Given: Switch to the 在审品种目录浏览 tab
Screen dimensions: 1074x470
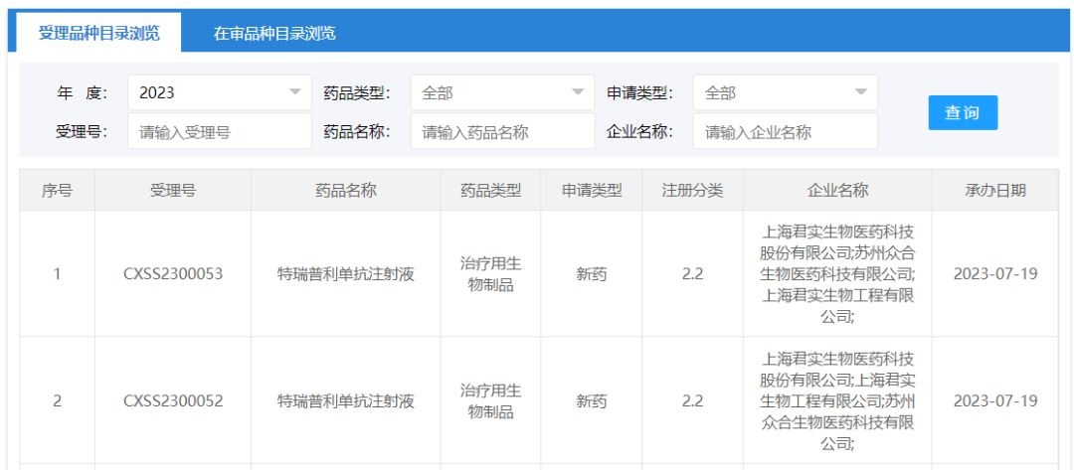Looking at the screenshot, I should point(274,33).
